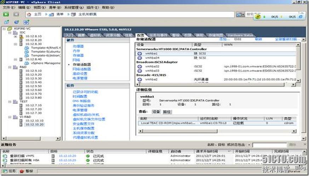
Task: Switch to the 虚拟机 tab
Action: click(95, 35)
